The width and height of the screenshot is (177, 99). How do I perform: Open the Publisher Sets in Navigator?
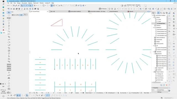166,13
